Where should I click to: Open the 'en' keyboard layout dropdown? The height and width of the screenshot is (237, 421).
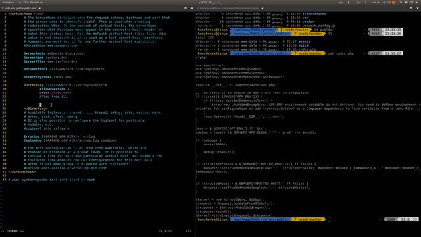point(376,3)
